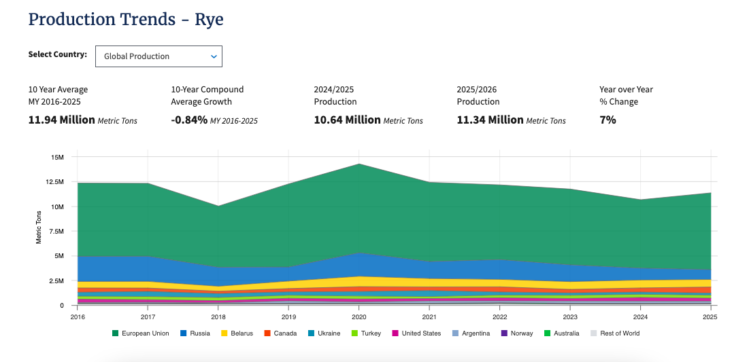Image resolution: width=749 pixels, height=362 pixels.
Task: Toggle Russia legend swatch
Action: coord(184,333)
